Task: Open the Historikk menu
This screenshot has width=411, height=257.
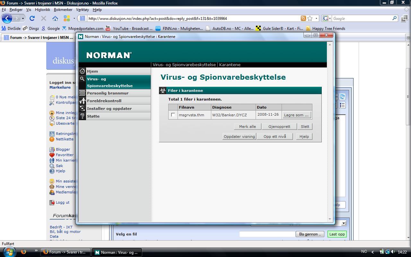Action: point(42,10)
